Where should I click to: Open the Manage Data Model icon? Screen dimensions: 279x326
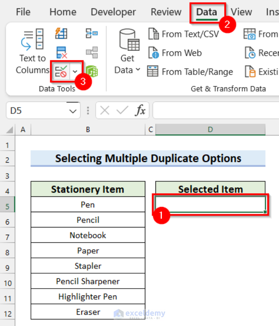91,71
